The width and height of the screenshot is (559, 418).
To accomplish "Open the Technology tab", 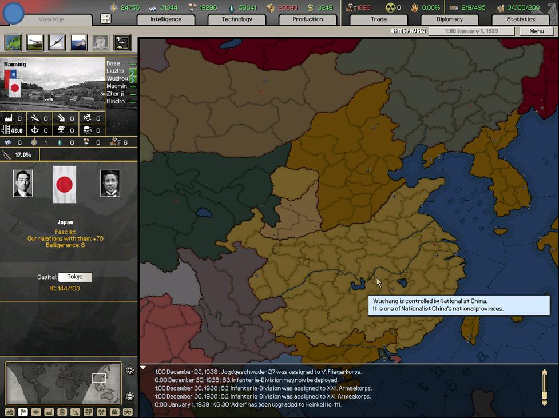I will (237, 19).
